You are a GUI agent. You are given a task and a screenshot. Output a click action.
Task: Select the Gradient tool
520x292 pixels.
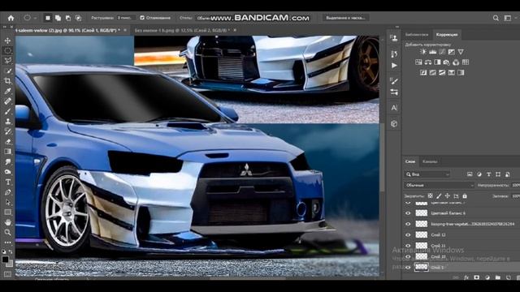click(x=7, y=152)
